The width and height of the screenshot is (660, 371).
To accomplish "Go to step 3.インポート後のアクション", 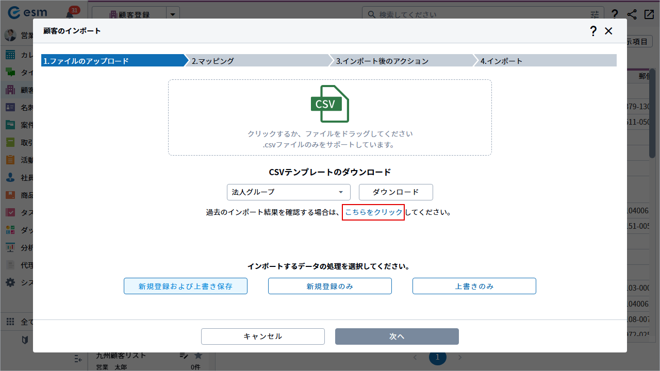I will coord(402,61).
